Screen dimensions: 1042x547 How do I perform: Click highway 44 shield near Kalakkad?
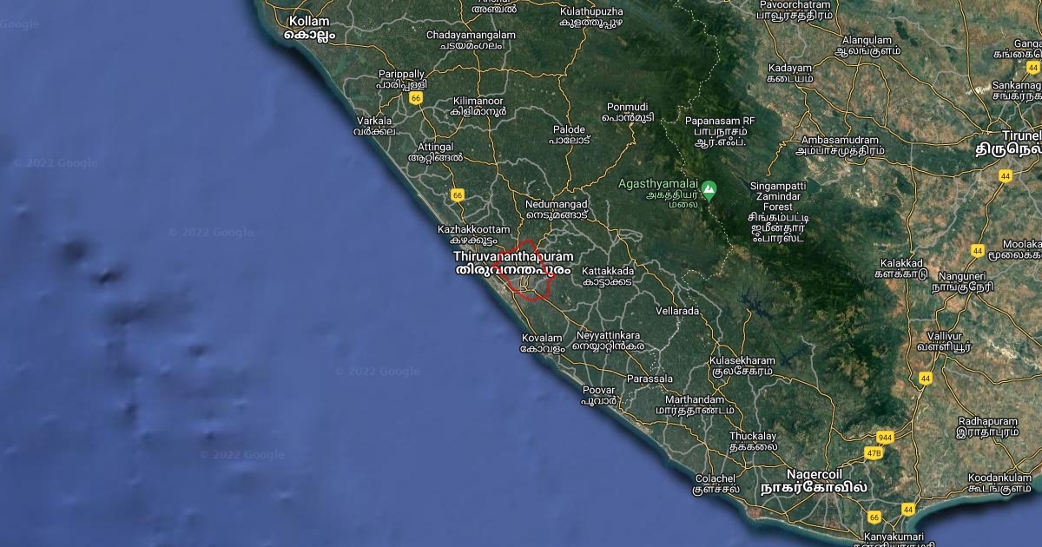tap(978, 251)
